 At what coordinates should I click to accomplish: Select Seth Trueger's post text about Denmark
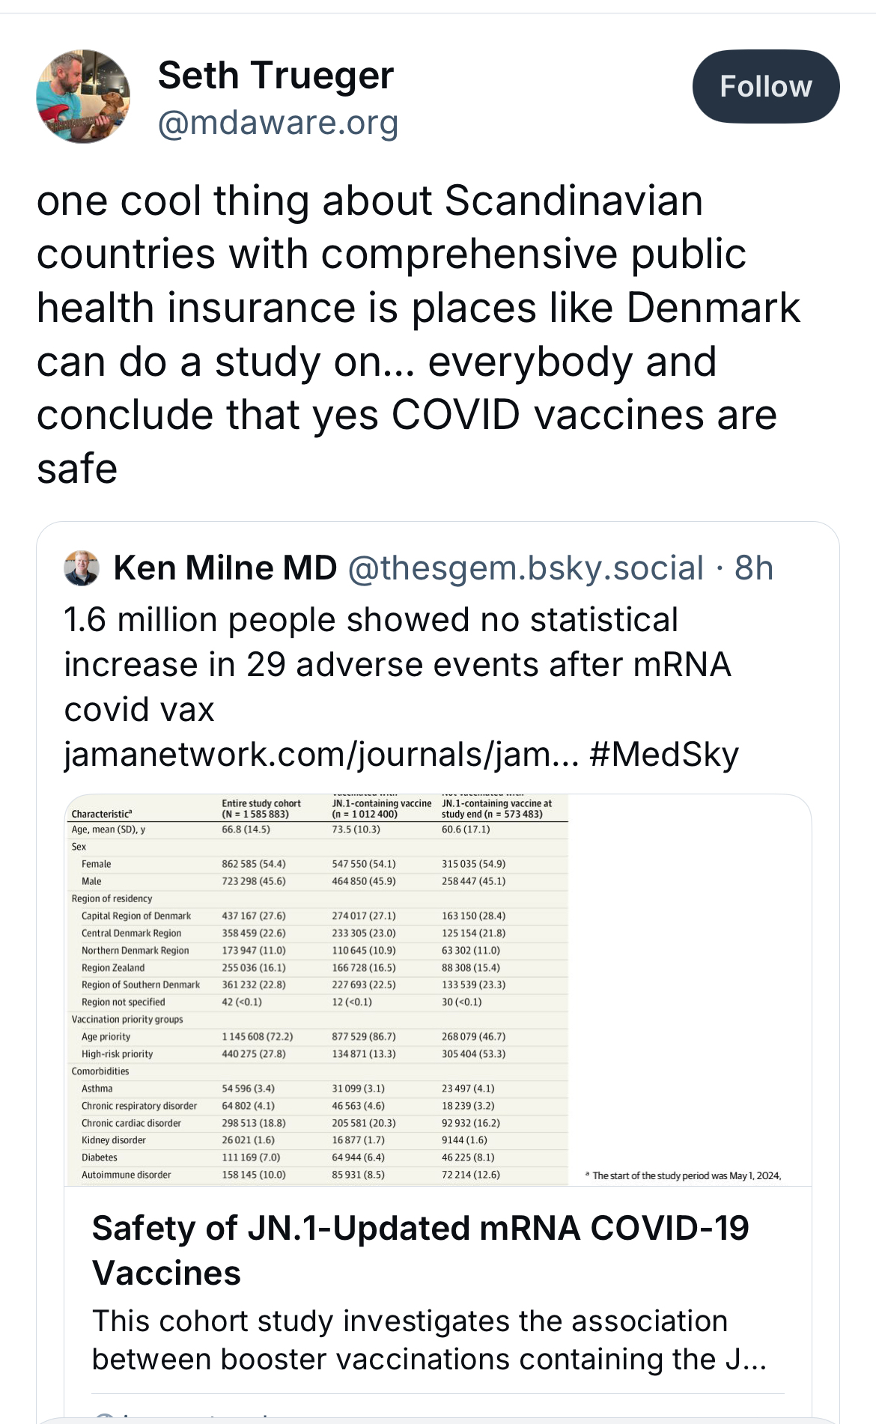[418, 335]
